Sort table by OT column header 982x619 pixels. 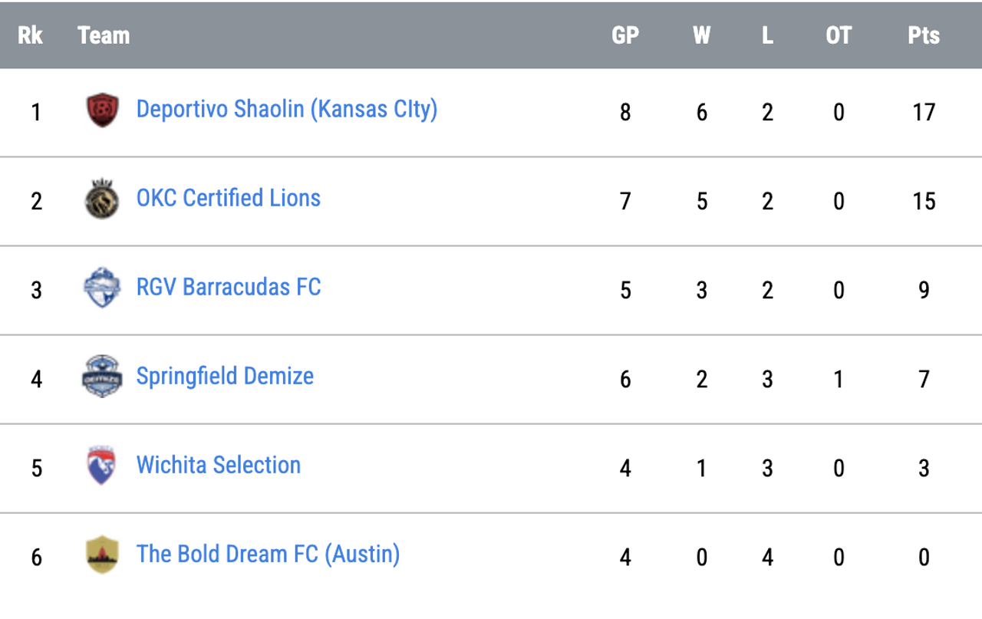[x=839, y=35]
